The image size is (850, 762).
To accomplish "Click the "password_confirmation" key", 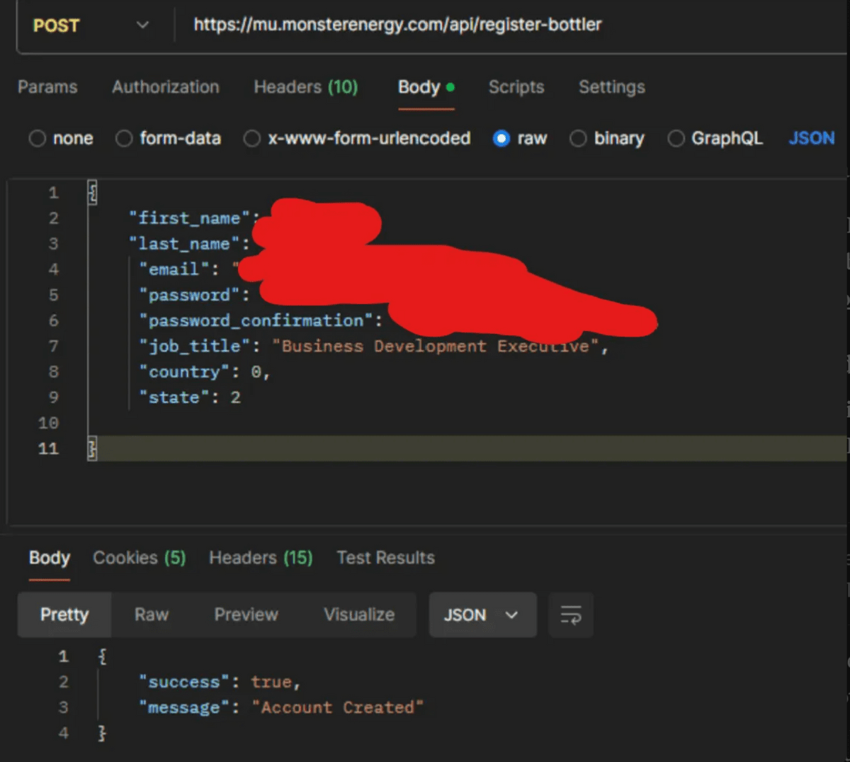I will [x=256, y=320].
